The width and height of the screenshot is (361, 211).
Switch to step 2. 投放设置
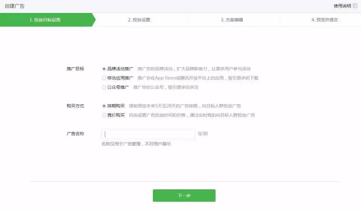pos(139,20)
